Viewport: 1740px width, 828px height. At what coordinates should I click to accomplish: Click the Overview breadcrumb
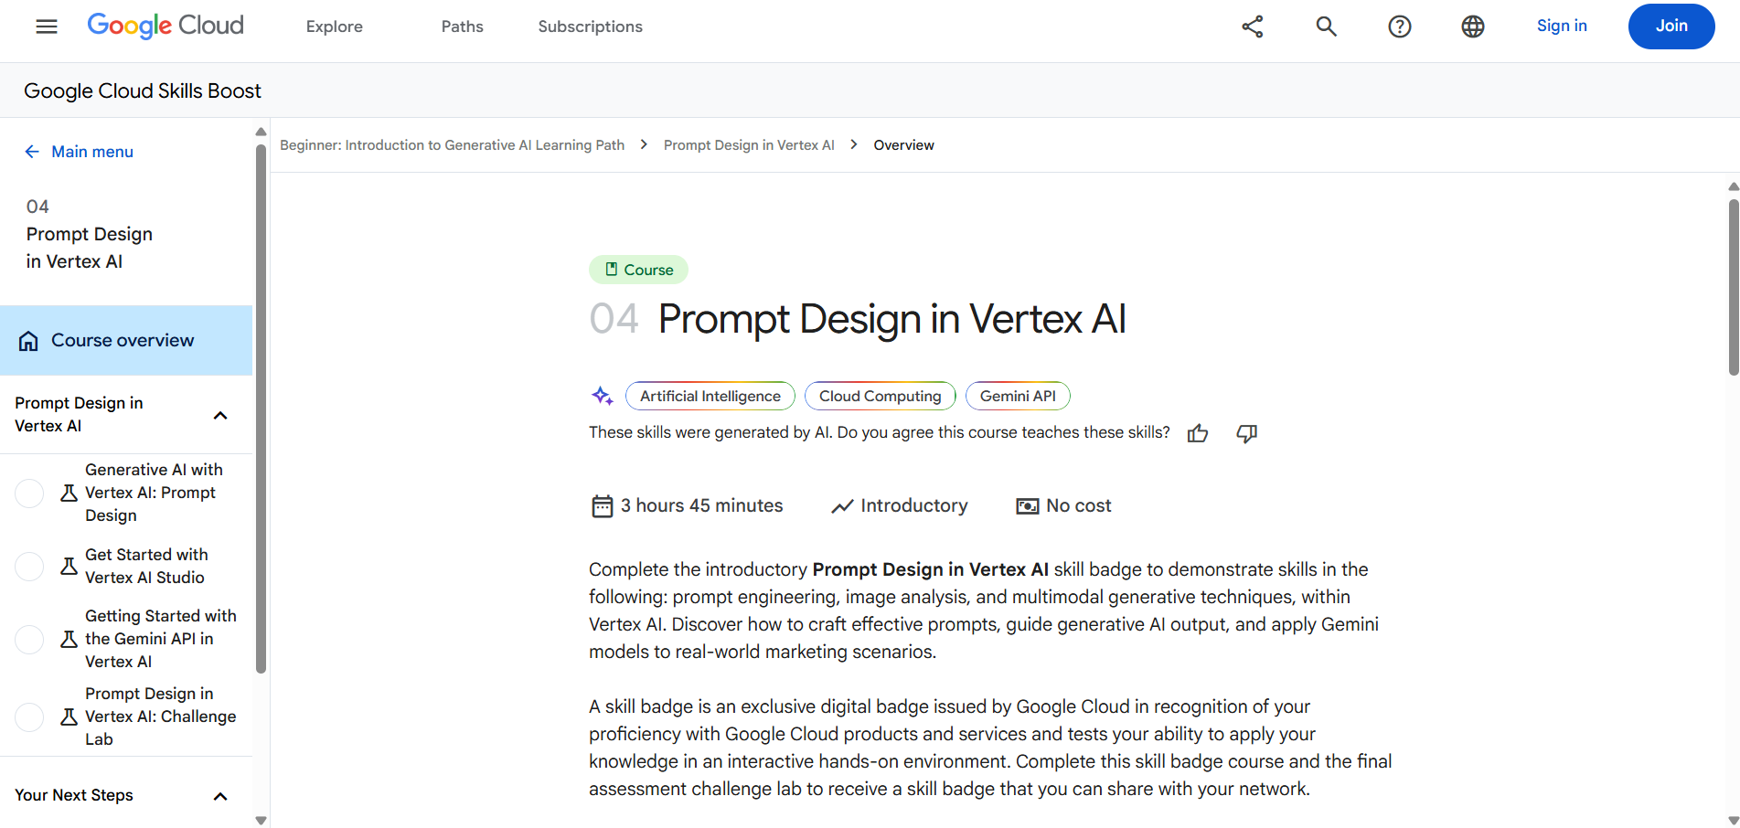pos(903,145)
